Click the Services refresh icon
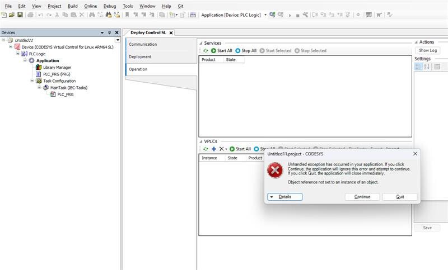 (206, 51)
